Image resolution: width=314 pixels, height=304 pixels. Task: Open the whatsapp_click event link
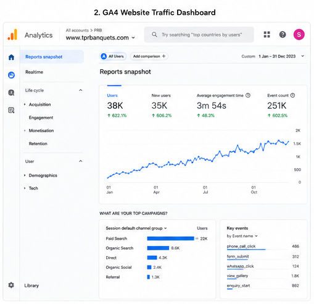click(240, 266)
